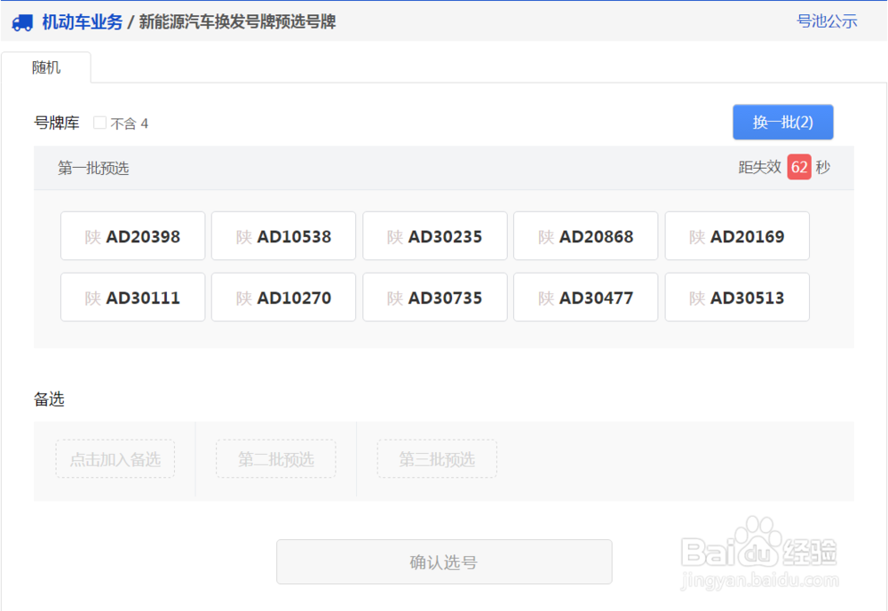Select plate 陕AD30513
Image resolution: width=888 pixels, height=611 pixels.
pyautogui.click(x=737, y=297)
